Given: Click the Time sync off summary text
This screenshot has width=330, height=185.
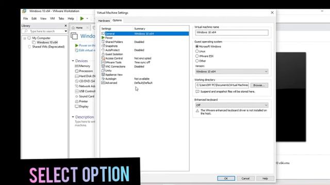Looking at the screenshot, I should coord(142,62).
